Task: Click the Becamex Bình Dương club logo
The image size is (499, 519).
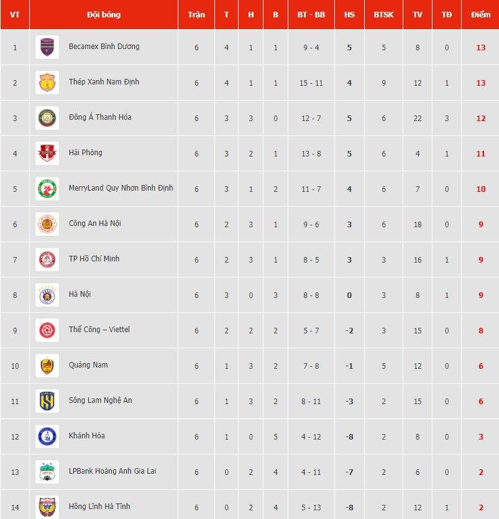Action: [x=47, y=47]
